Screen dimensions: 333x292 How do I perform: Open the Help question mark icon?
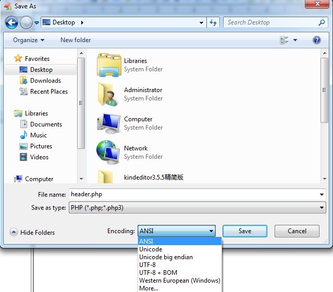click(316, 40)
